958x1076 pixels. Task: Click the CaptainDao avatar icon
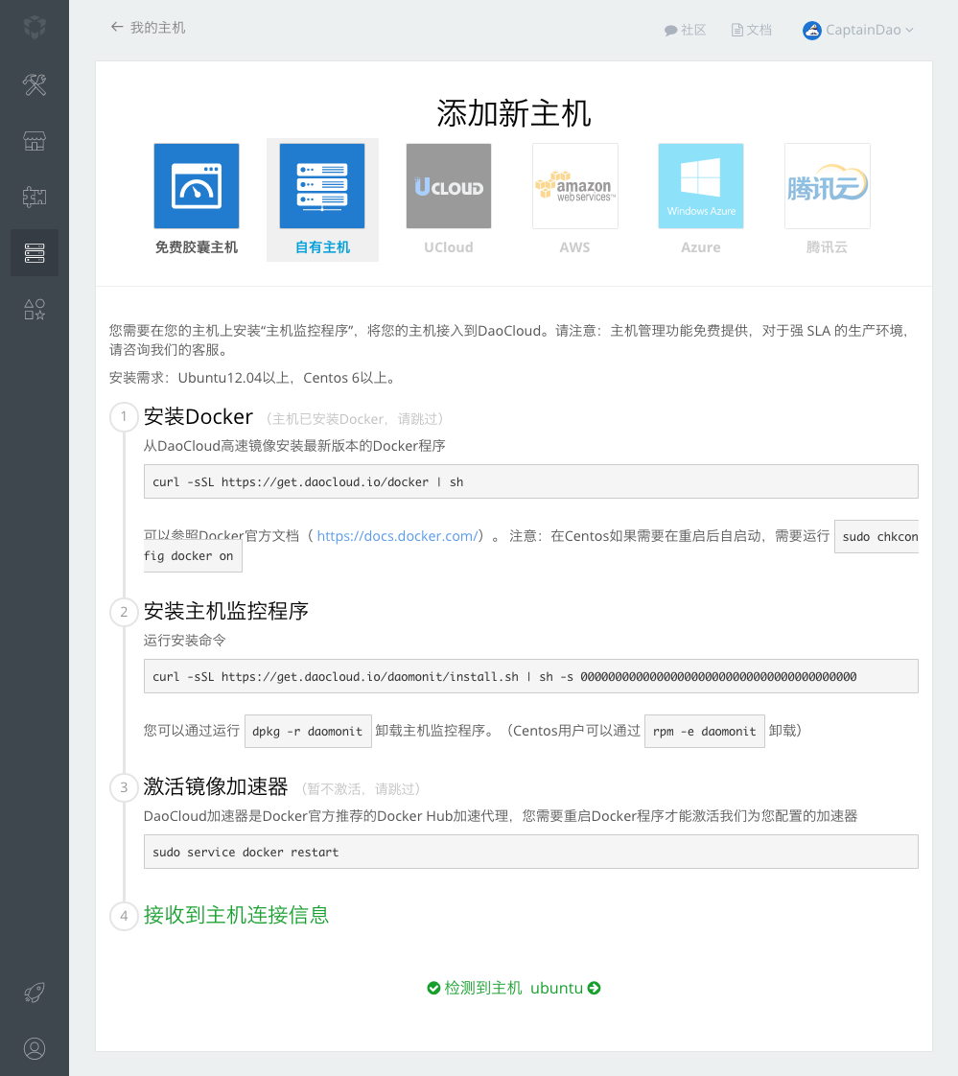[x=812, y=30]
